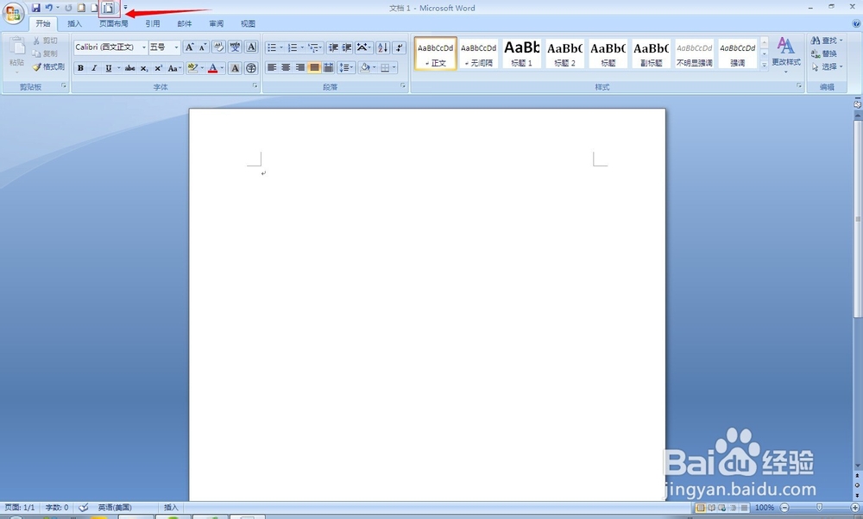Screen dimensions: 863x519
Task: Apply numbered list
Action: pos(293,47)
